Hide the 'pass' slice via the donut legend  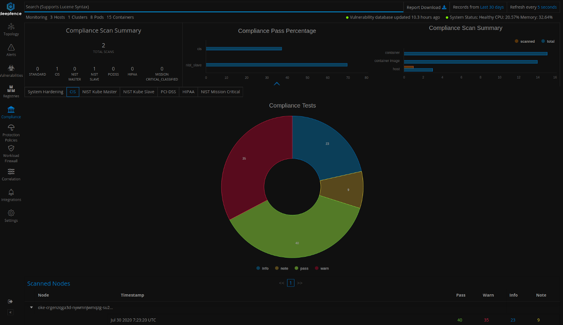click(301, 268)
